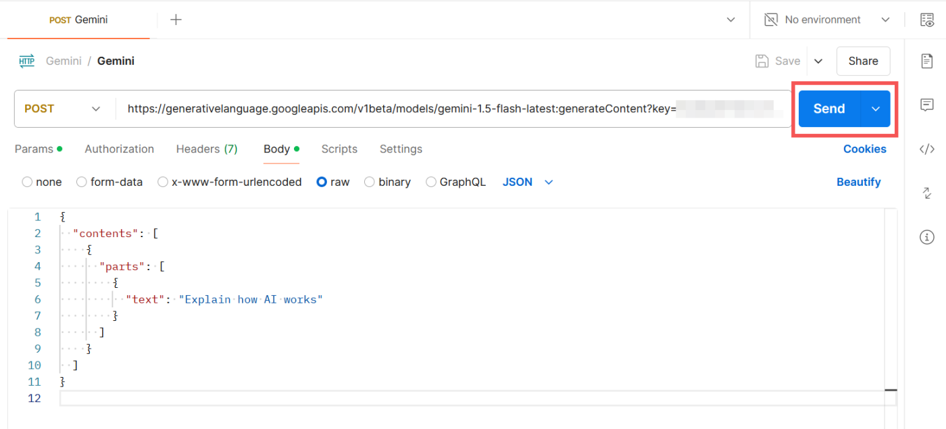946x429 pixels.
Task: Click inside the request URL field
Action: point(453,108)
